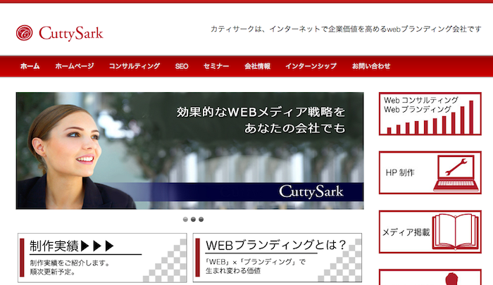
Task: Go to コンサルティング in navigation
Action: point(135,66)
